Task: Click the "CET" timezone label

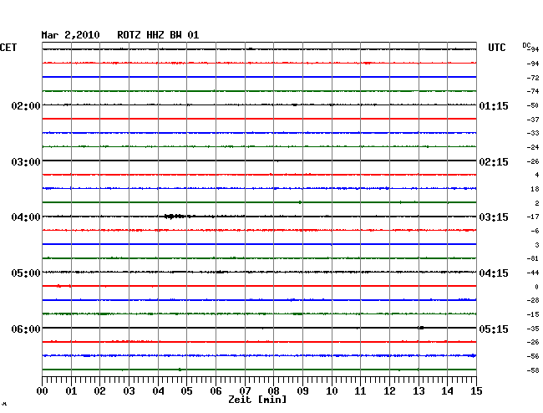Action: click(x=8, y=48)
